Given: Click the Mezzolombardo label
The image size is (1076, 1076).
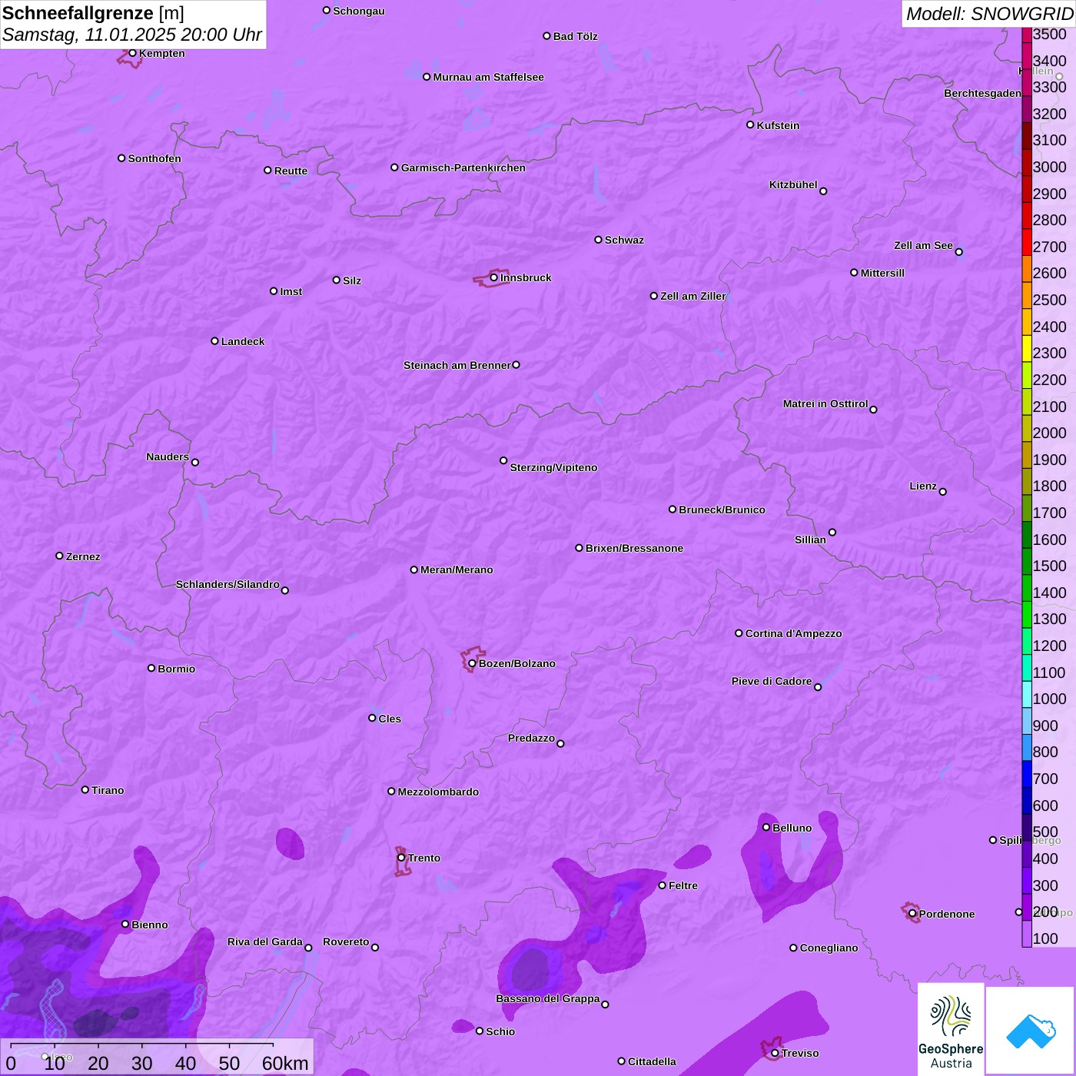Looking at the screenshot, I should (x=438, y=792).
